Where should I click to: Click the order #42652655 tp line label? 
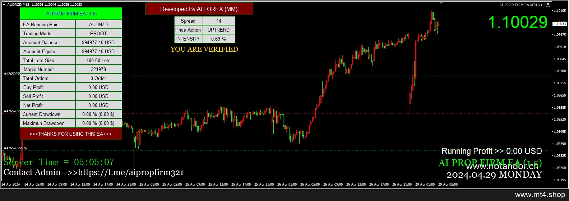tap(15, 148)
